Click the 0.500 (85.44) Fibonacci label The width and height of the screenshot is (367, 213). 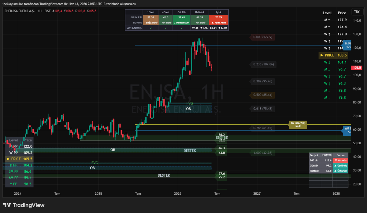click(x=263, y=95)
